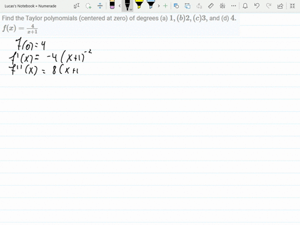Open the black pen options dropdown

point(131,9)
